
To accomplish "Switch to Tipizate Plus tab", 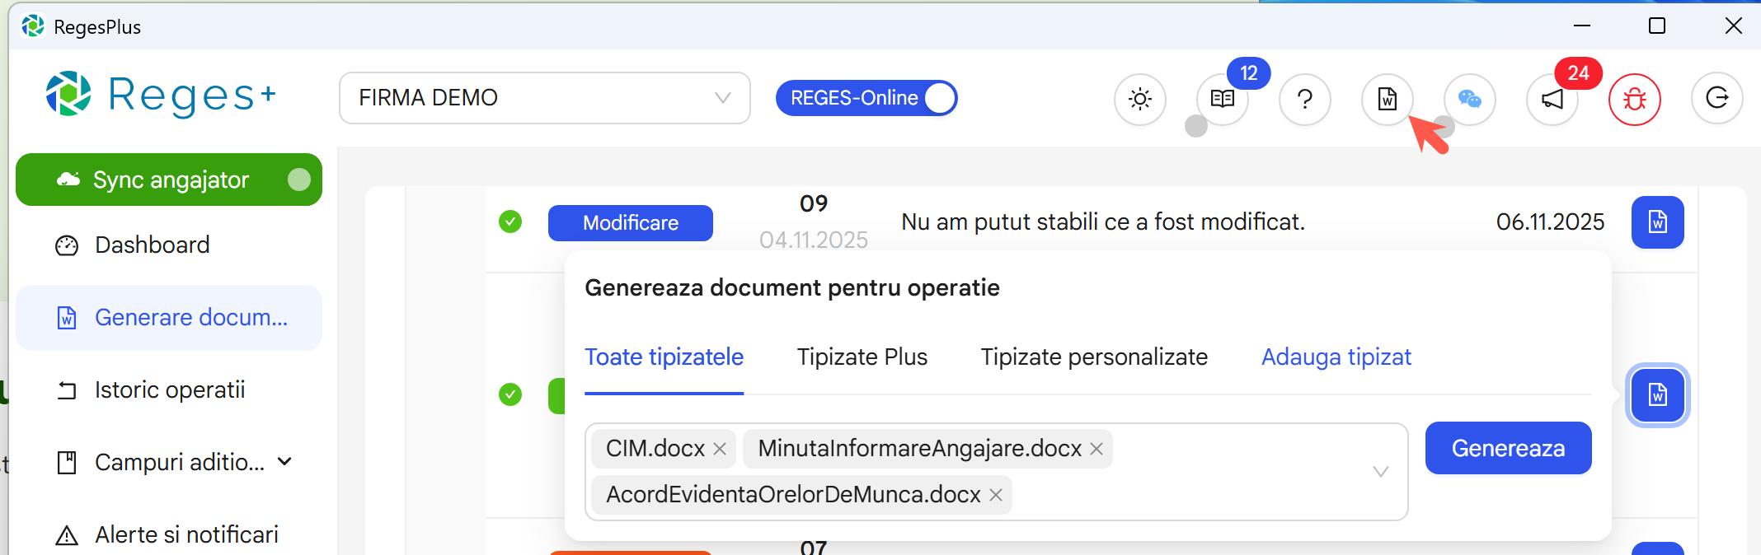I will [862, 357].
